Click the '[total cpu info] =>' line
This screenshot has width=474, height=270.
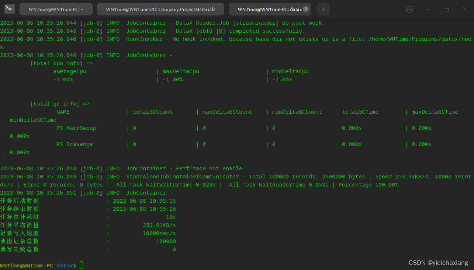point(62,63)
